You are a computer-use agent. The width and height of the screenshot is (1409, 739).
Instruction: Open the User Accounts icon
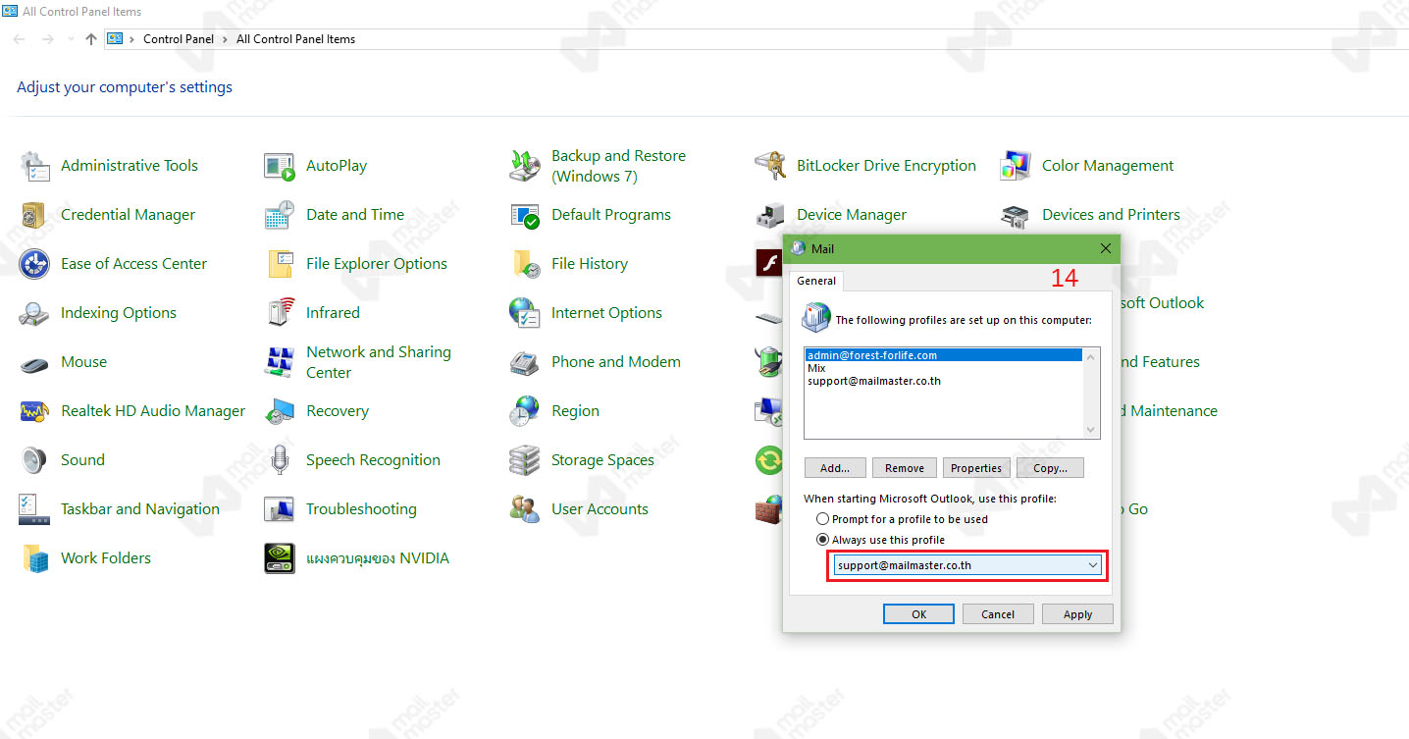[525, 509]
